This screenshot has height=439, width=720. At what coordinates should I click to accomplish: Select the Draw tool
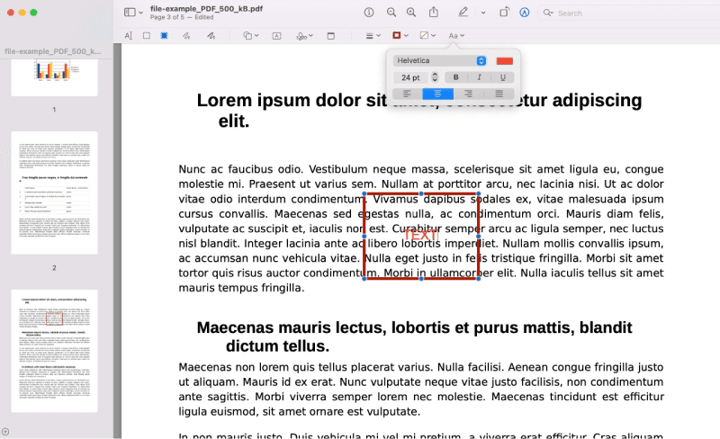211,35
